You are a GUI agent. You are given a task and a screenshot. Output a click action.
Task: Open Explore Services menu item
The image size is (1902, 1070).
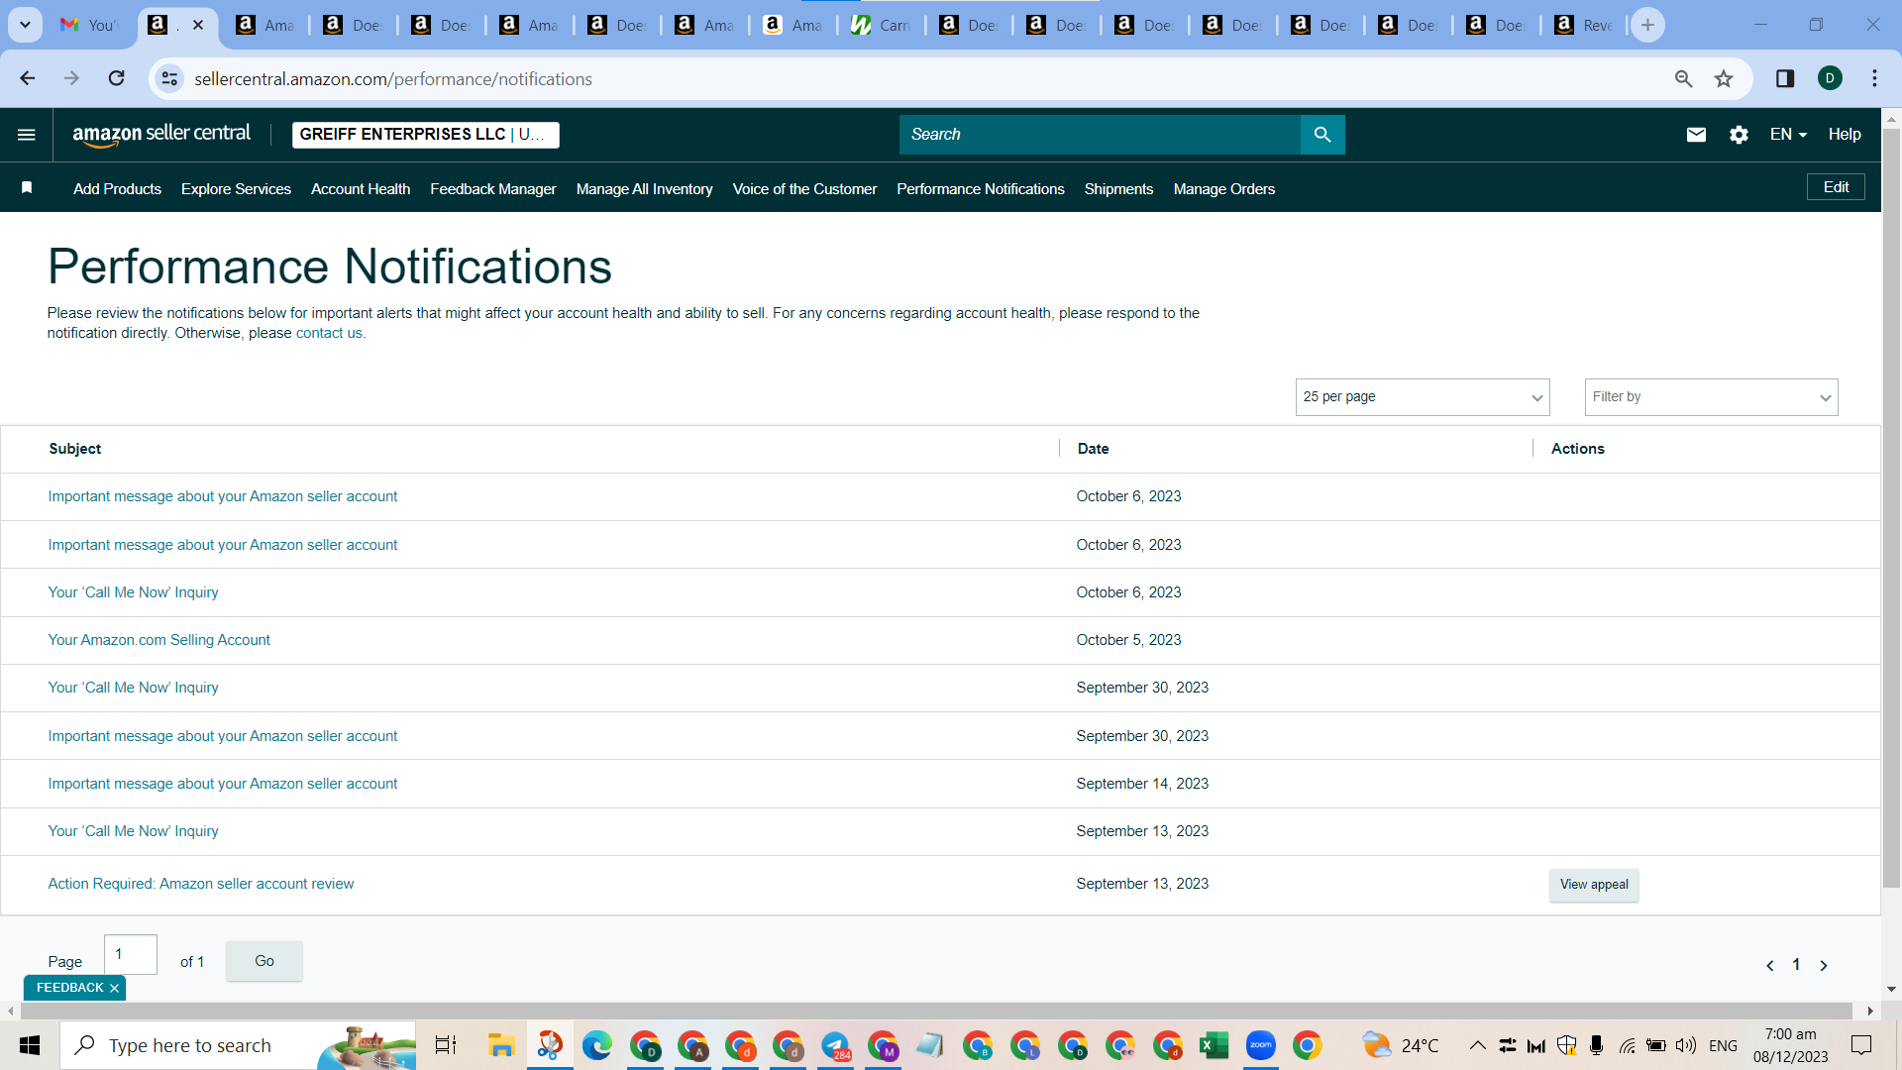point(236,189)
